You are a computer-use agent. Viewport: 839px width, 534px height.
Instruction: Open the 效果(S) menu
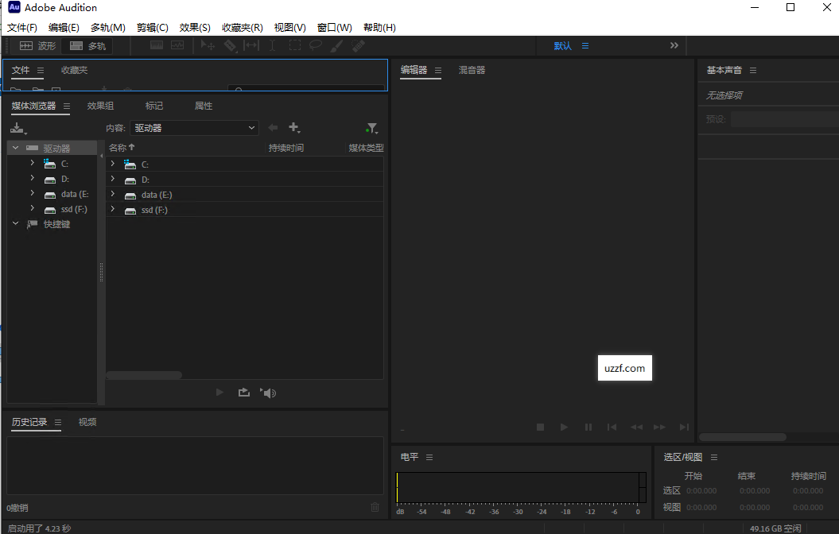point(195,27)
